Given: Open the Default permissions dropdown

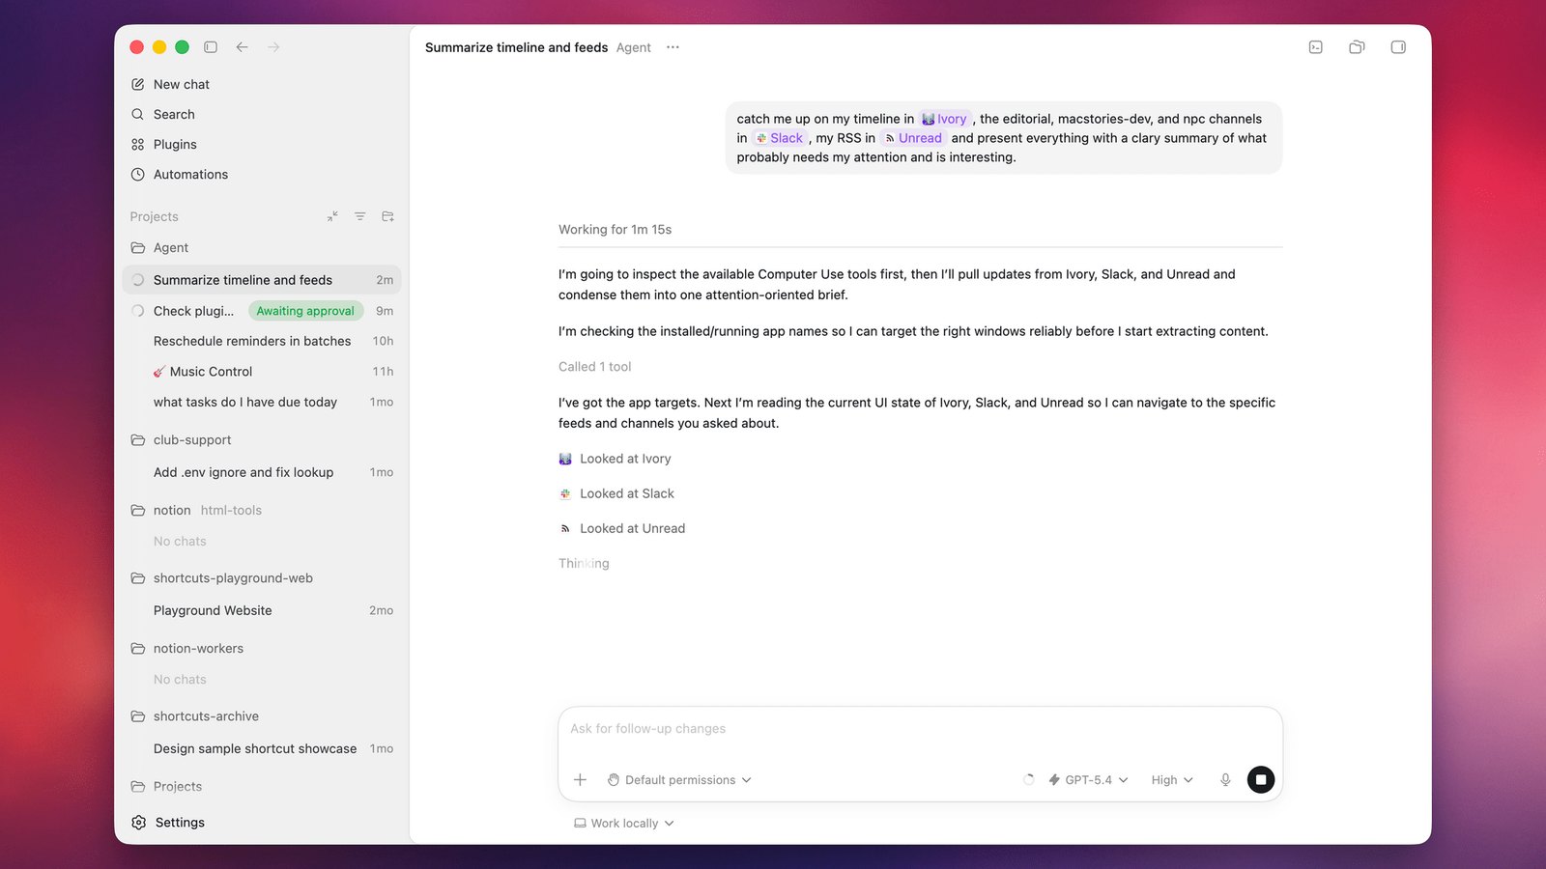Looking at the screenshot, I should click(679, 780).
